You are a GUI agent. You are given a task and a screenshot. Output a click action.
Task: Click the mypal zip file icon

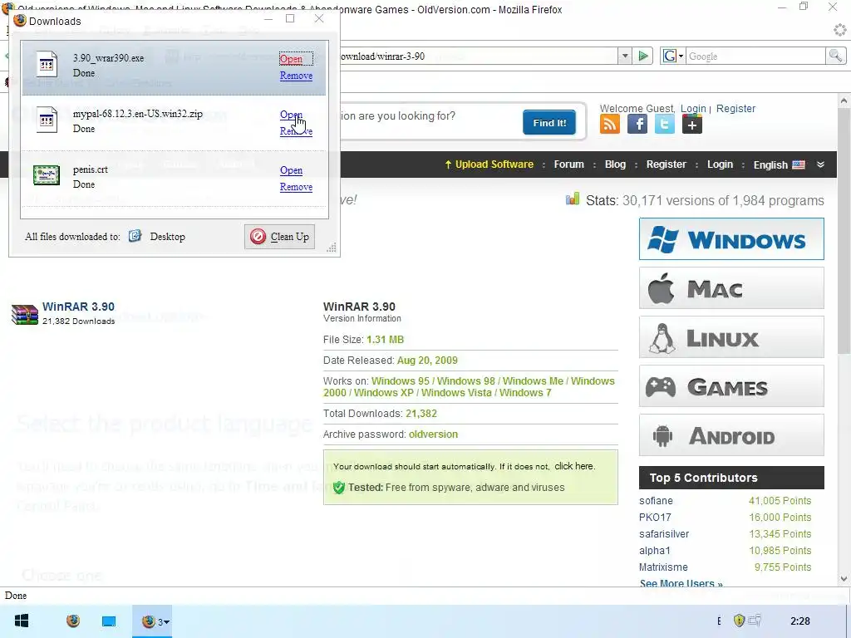(47, 120)
